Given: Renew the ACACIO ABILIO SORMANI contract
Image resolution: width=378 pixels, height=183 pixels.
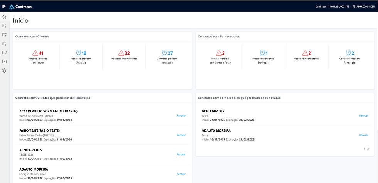Looking at the screenshot, I should (181, 116).
